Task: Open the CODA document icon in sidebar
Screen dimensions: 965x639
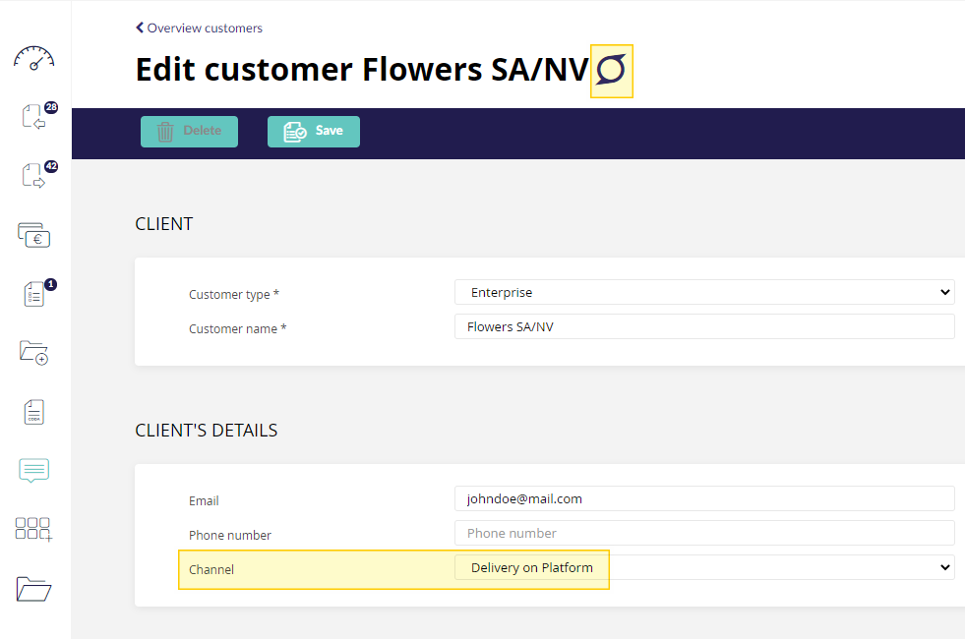Action: click(33, 412)
